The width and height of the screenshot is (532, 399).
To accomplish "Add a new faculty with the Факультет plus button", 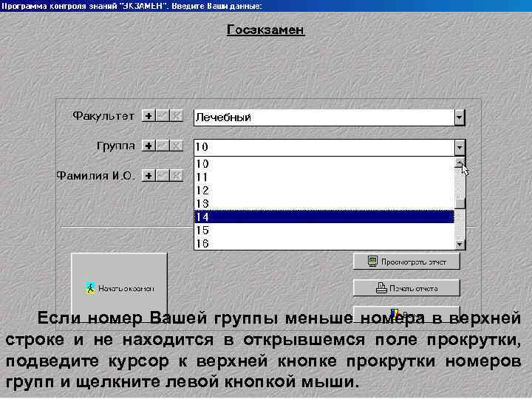I will 149,116.
